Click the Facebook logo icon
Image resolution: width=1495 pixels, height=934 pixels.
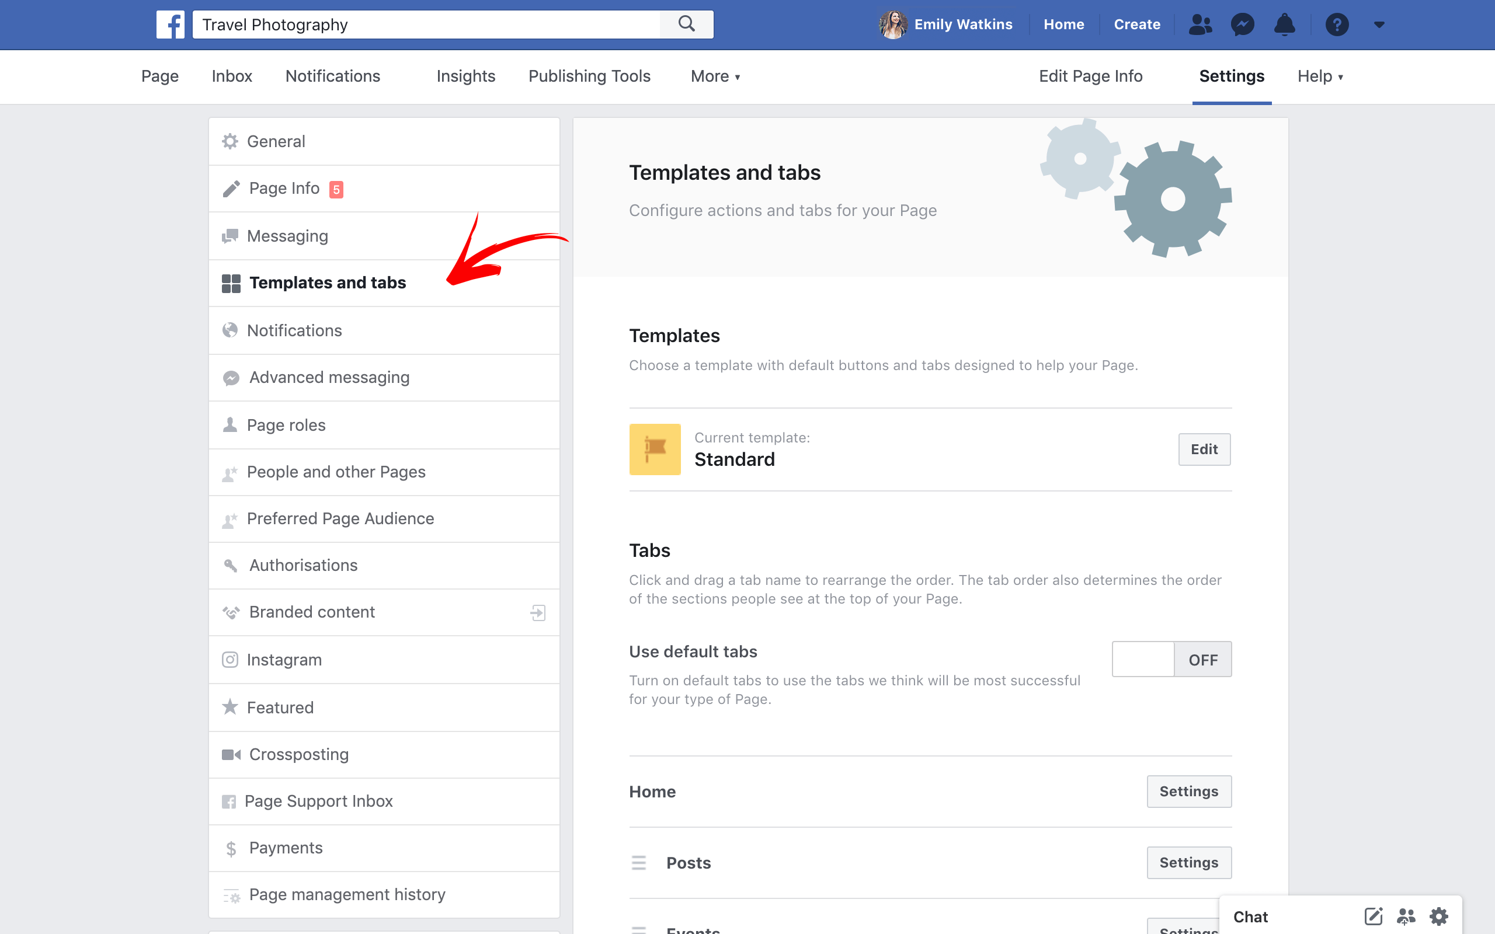[x=170, y=25]
